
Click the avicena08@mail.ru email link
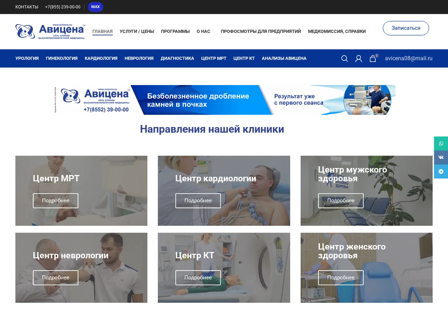(x=408, y=58)
